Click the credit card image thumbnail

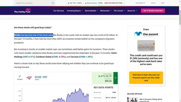(x=146, y=46)
